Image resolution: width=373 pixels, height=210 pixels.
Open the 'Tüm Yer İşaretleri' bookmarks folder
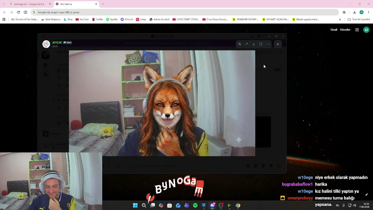pos(359,20)
